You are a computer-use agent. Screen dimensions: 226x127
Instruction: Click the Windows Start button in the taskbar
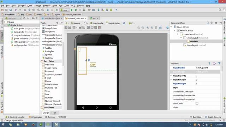click(x=3, y=125)
